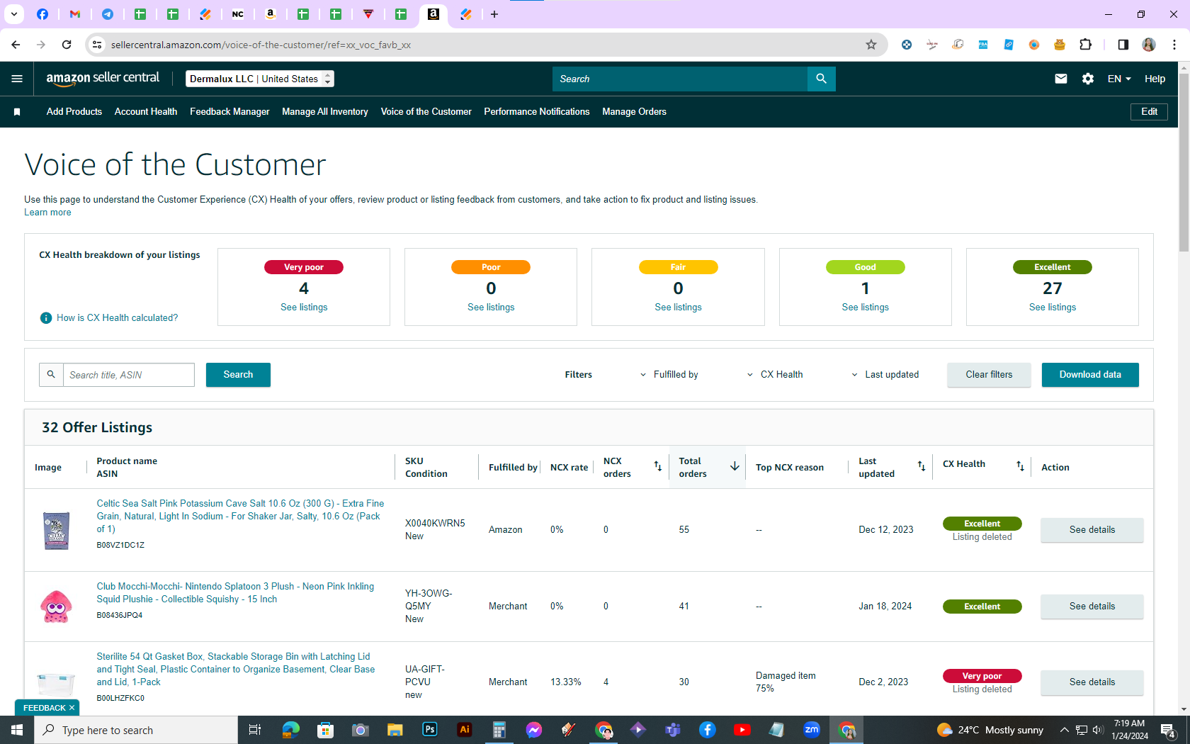This screenshot has height=744, width=1190.
Task: View site information icon in address bar
Action: (97, 45)
